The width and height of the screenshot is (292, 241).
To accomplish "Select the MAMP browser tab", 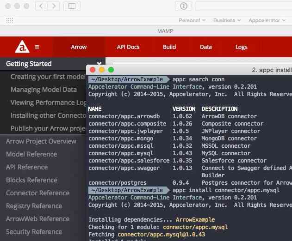I will click(x=165, y=31).
